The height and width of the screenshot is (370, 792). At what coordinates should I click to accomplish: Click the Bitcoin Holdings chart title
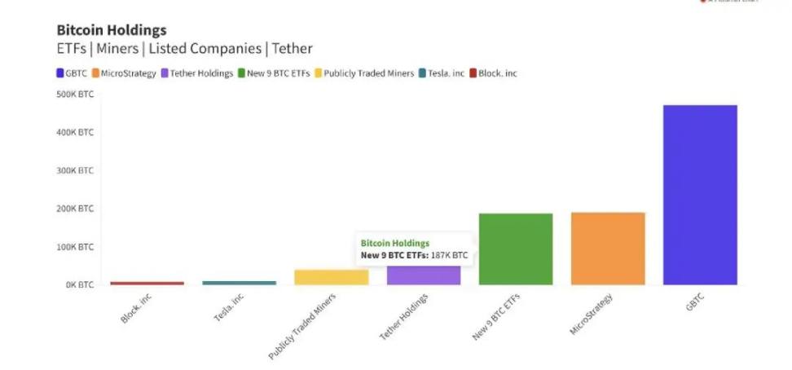(x=112, y=30)
